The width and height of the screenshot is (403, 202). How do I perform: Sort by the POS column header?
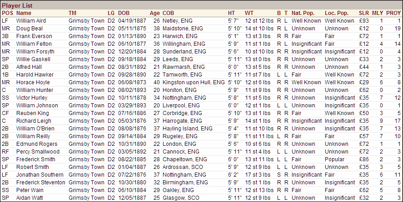pyautogui.click(x=7, y=13)
